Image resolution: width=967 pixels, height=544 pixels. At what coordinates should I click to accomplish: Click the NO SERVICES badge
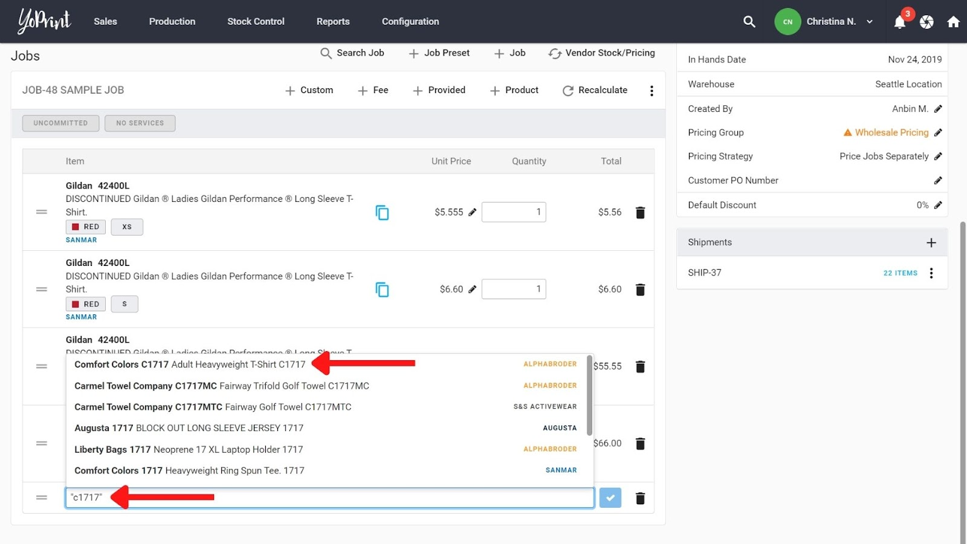(x=140, y=123)
